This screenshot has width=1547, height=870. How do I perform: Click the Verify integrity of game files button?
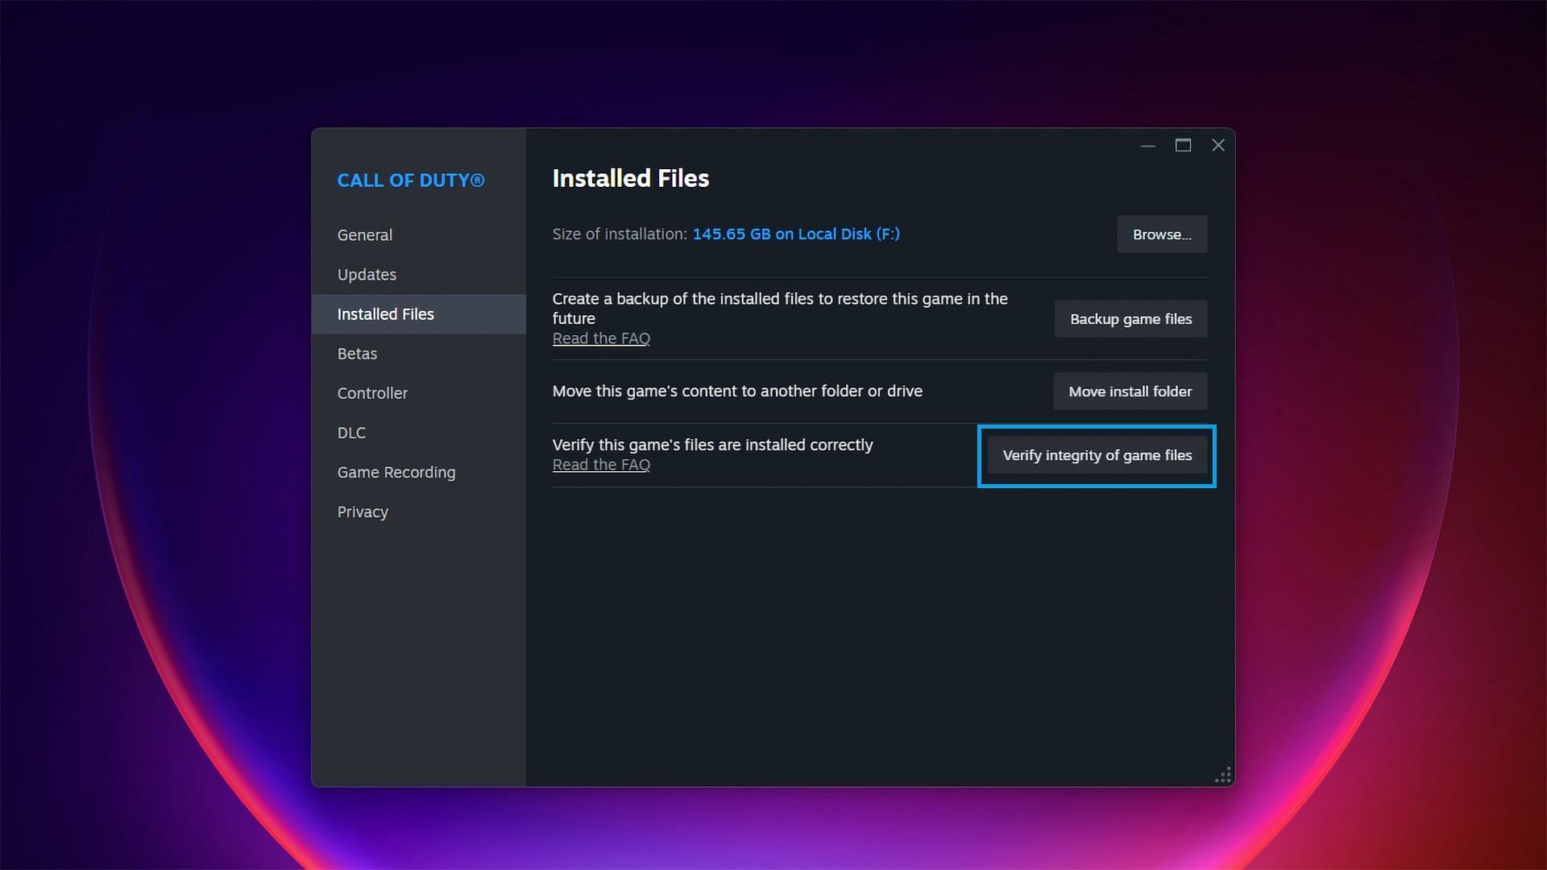(x=1097, y=454)
